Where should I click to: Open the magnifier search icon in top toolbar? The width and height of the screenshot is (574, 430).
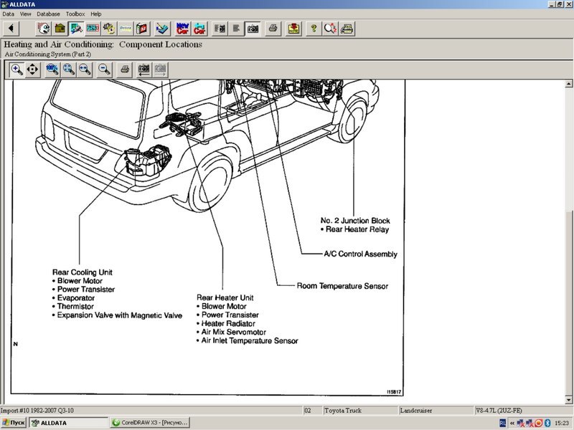330,28
